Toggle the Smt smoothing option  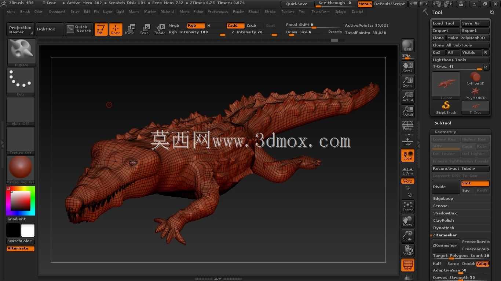tap(475, 183)
